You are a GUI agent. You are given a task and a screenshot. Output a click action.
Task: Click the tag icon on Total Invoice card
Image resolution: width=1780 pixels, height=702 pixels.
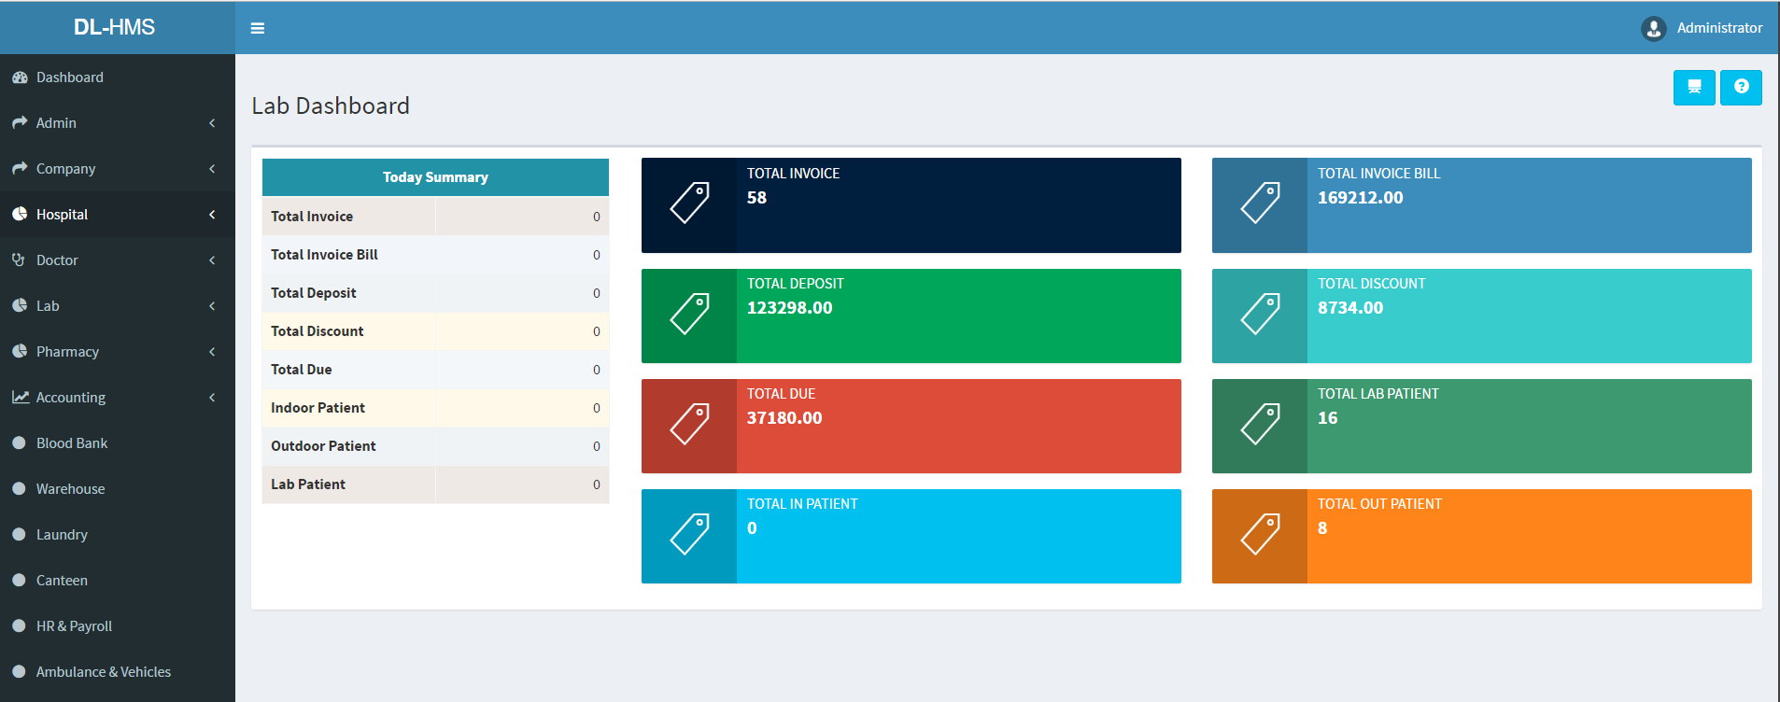click(689, 204)
